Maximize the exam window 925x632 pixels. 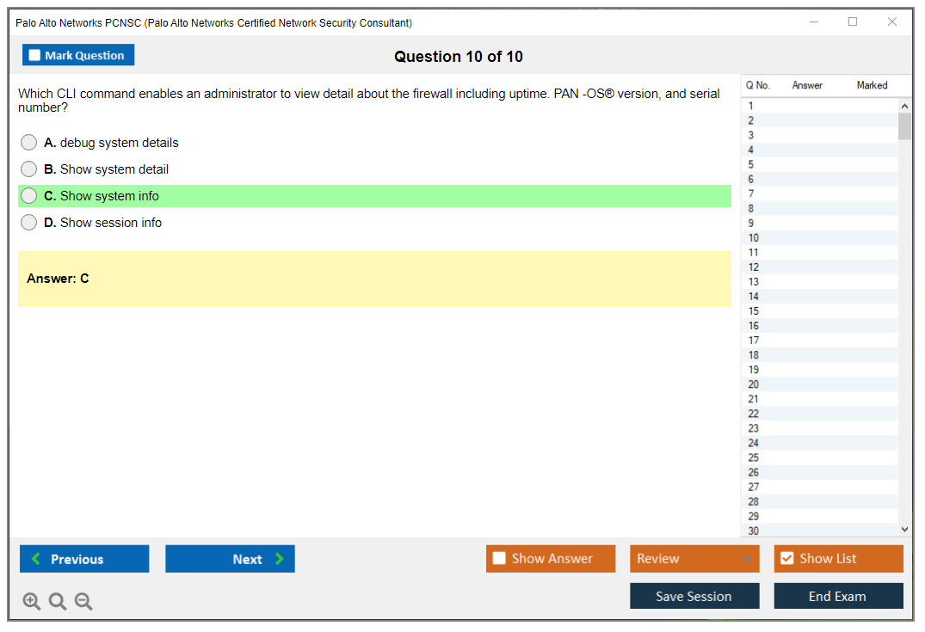[x=853, y=22]
